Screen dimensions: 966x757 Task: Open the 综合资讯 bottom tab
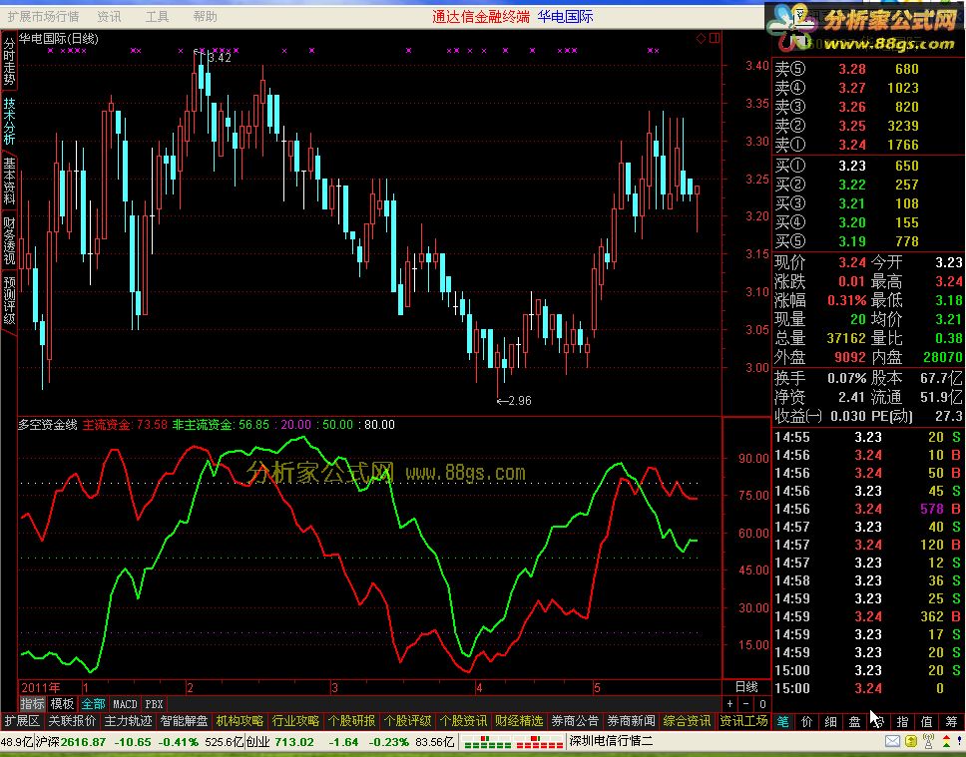(687, 721)
